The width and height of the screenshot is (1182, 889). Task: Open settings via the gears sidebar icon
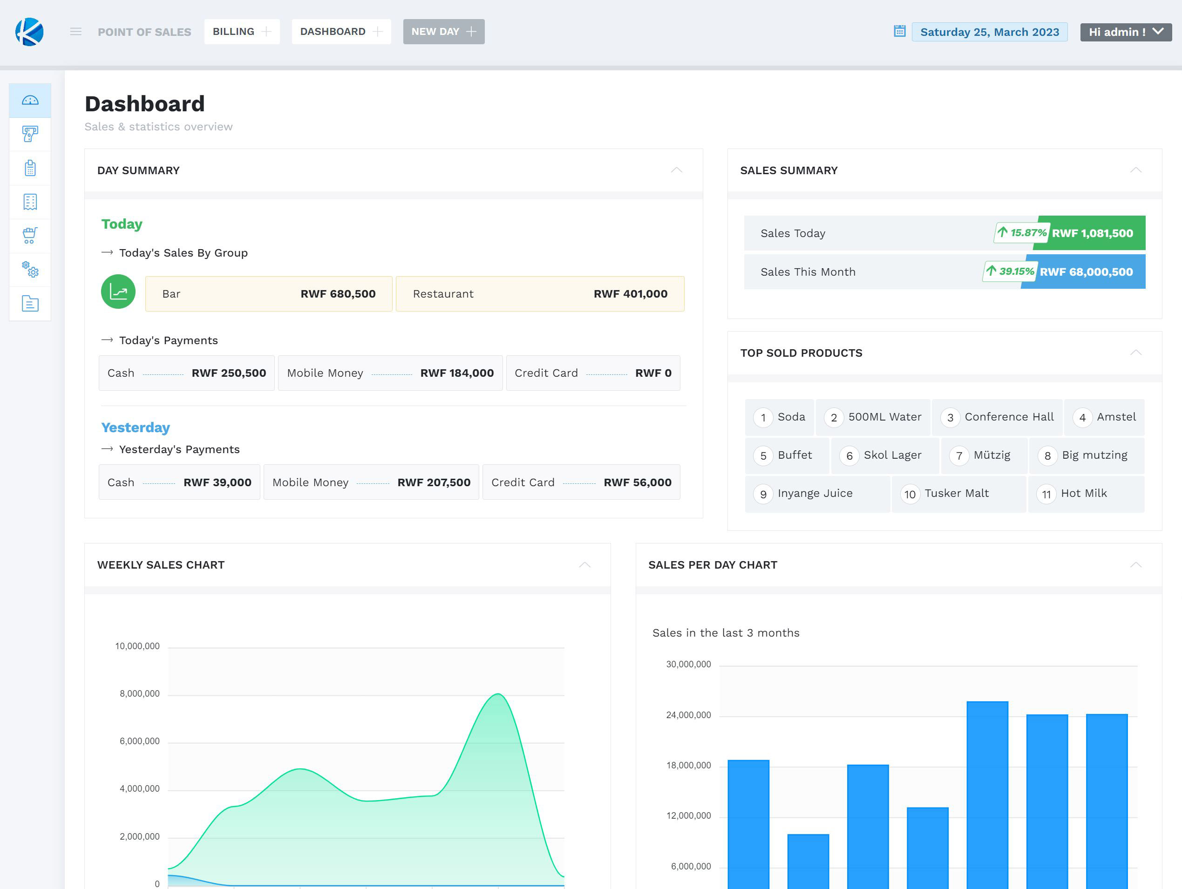[30, 269]
